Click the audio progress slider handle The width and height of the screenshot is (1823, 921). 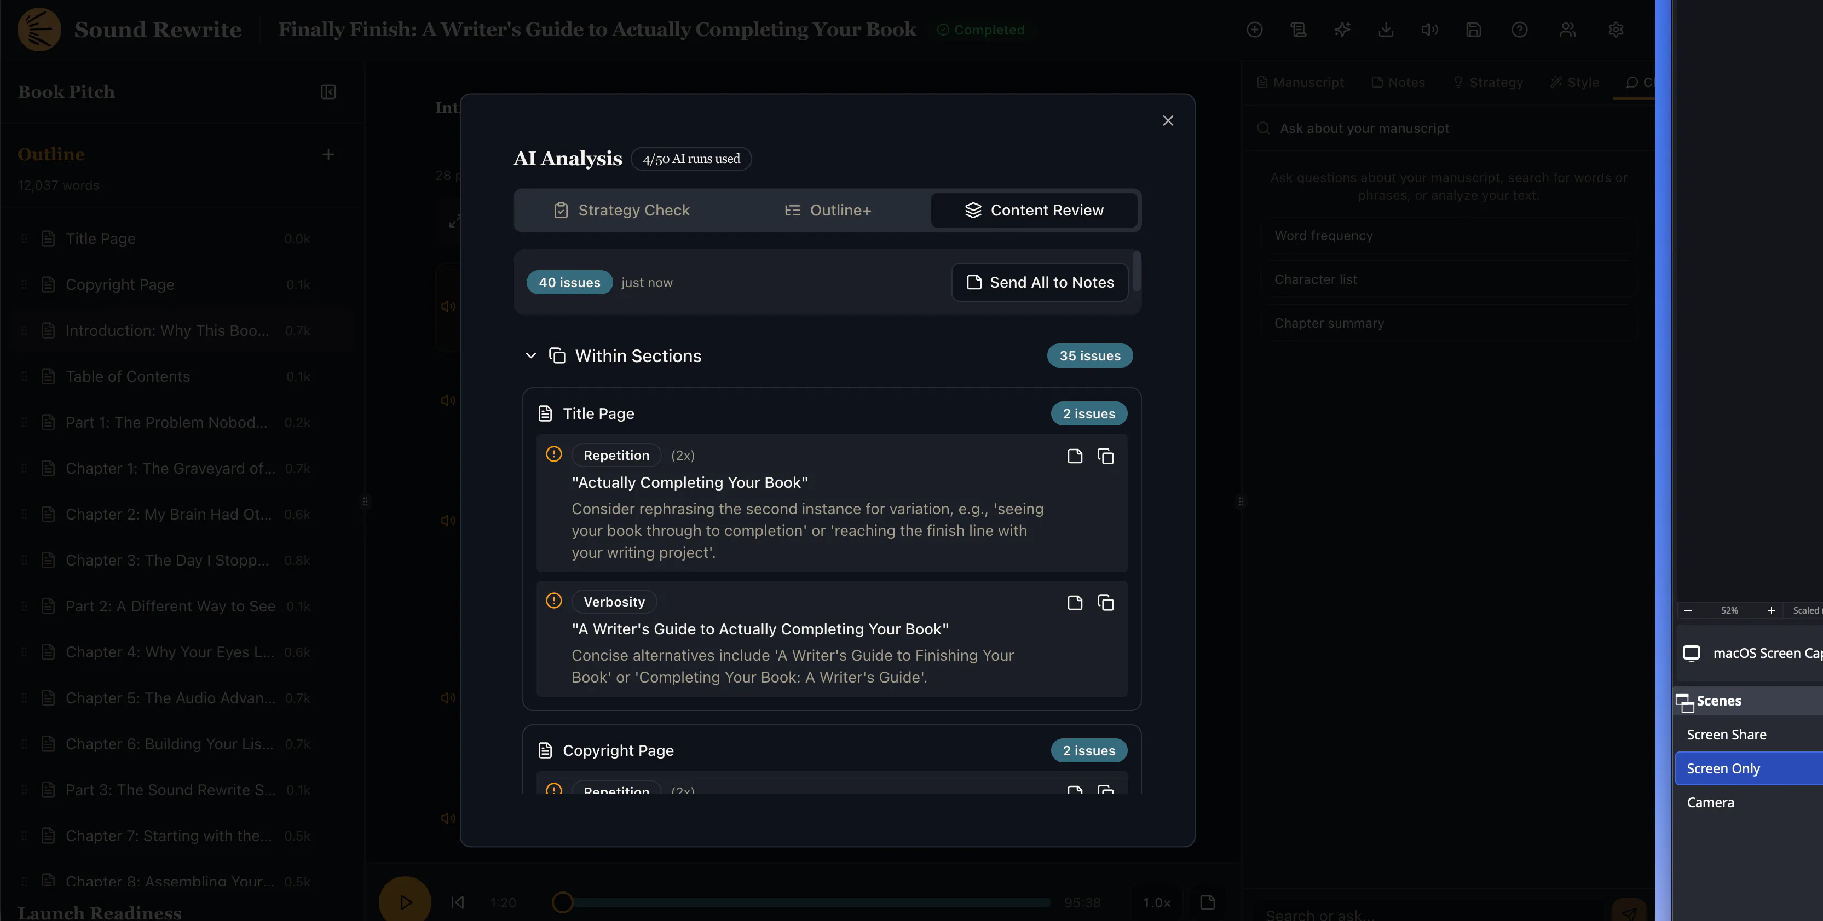(x=562, y=902)
